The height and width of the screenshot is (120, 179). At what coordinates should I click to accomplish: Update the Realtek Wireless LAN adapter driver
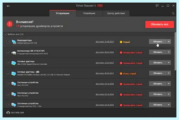158,73
